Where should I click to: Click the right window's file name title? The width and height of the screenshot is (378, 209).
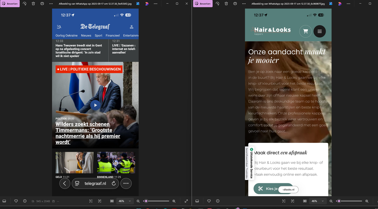(288, 4)
